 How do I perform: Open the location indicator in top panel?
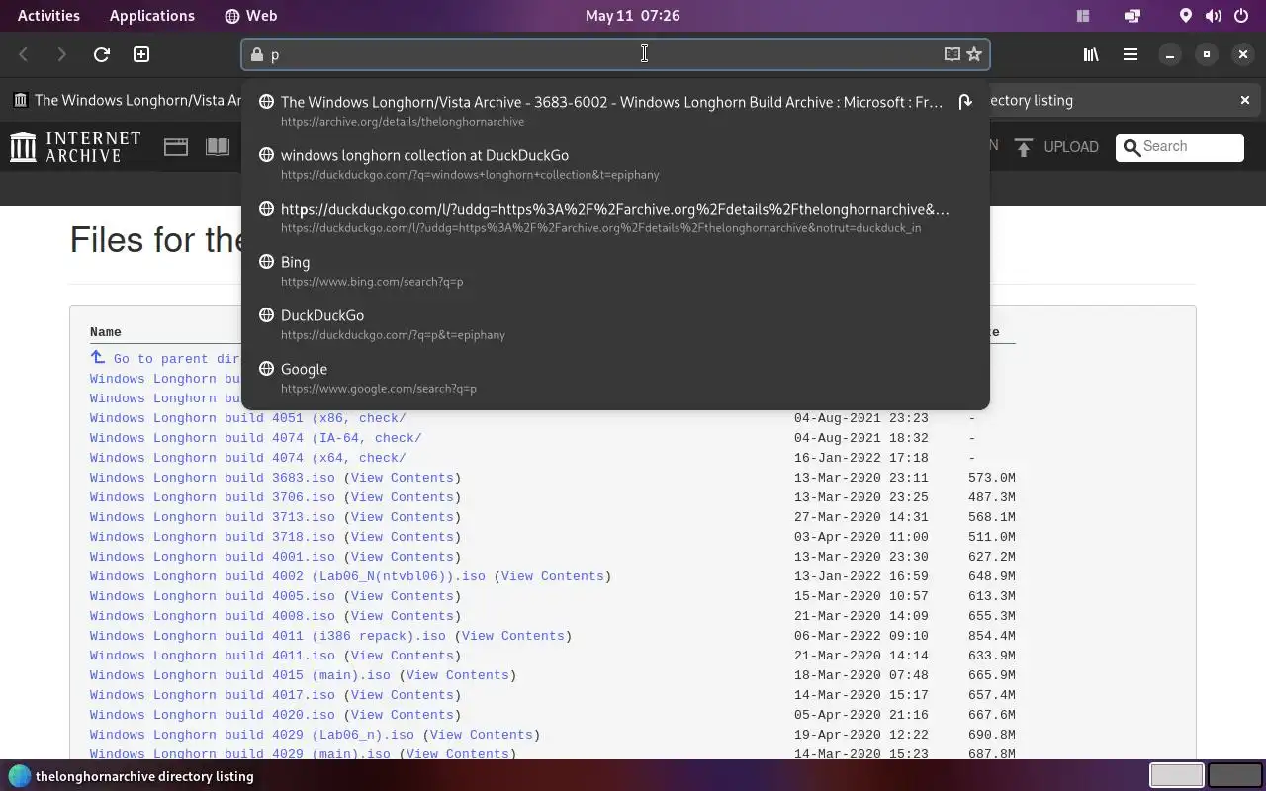point(1186,16)
